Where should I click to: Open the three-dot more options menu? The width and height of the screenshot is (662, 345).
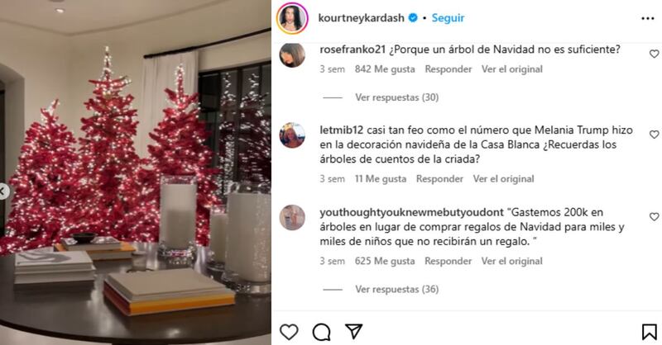pyautogui.click(x=648, y=18)
